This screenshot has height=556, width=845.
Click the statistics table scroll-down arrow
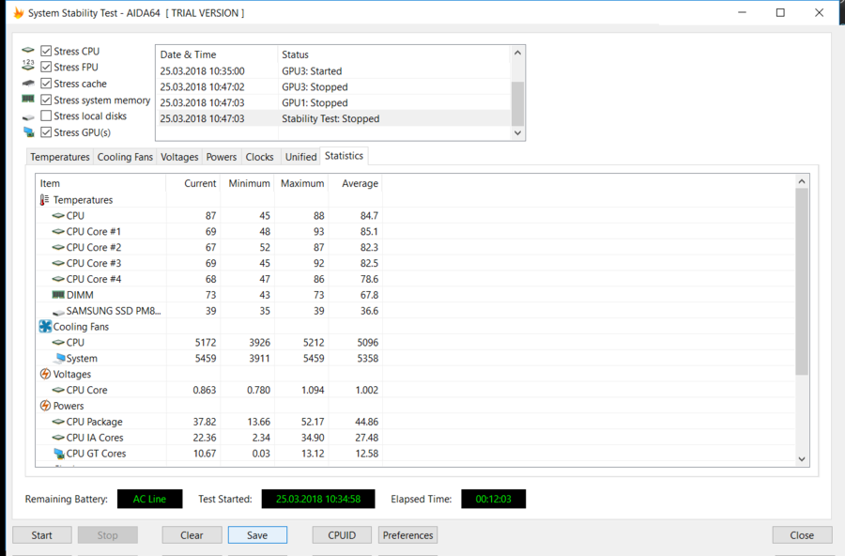pyautogui.click(x=802, y=459)
